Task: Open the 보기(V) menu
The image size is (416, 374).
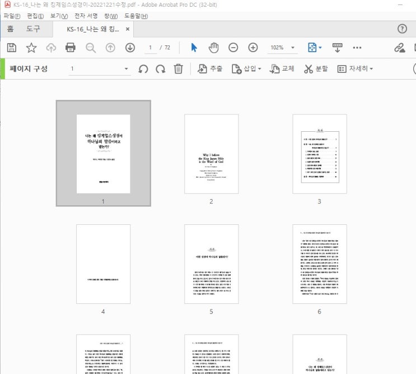Action: coord(59,16)
